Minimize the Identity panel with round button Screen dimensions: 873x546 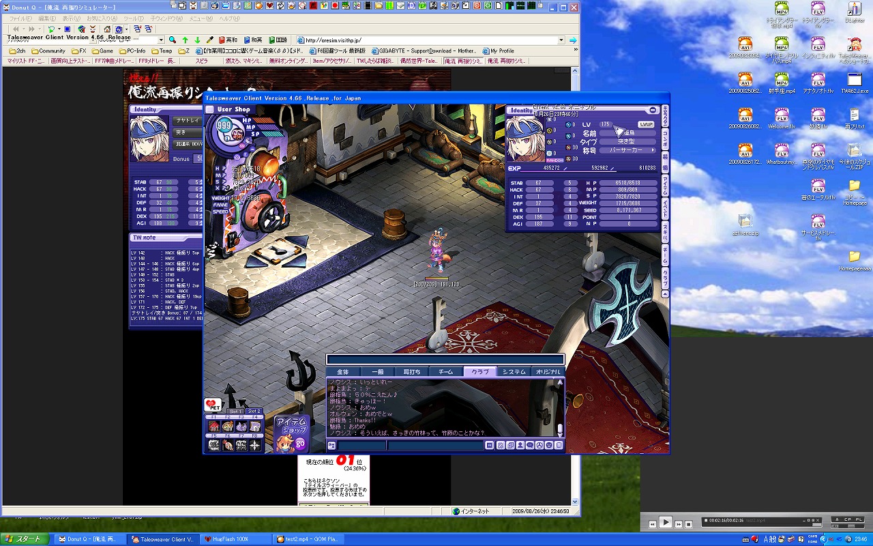(x=653, y=110)
